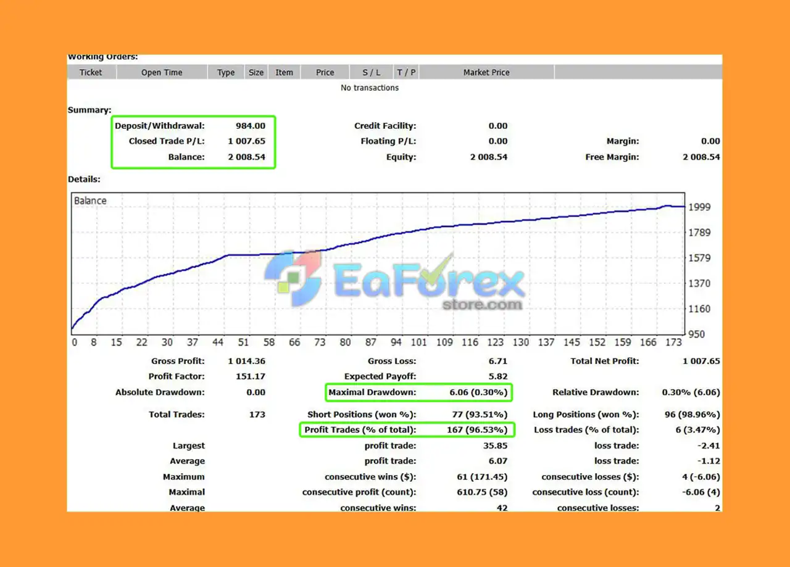Click the largest profit trade value 35.85
This screenshot has height=567, width=790.
496,445
